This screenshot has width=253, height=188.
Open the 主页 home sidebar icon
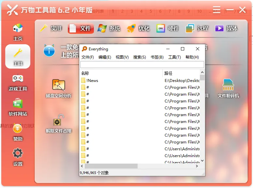click(18, 32)
